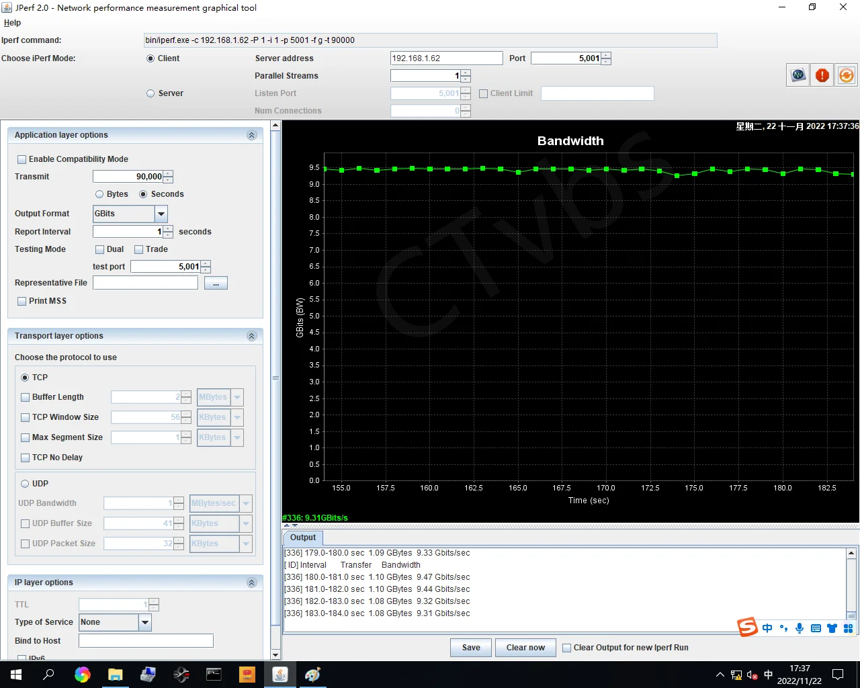This screenshot has width=860, height=688.
Task: Increase the Transmit value
Action: pos(168,173)
